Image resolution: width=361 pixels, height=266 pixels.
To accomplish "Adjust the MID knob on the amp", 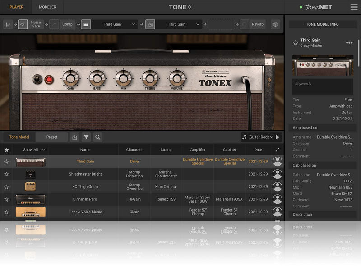I will 123,78.
